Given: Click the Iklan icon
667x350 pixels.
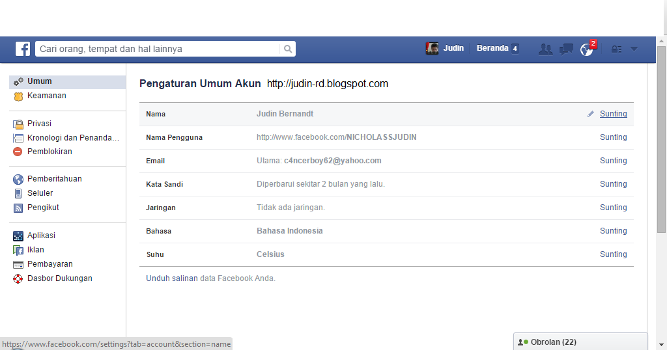Looking at the screenshot, I should 18,250.
